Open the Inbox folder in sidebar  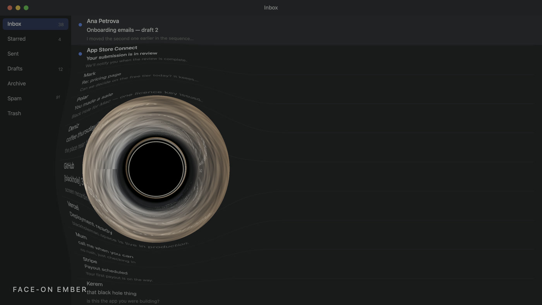pos(35,24)
